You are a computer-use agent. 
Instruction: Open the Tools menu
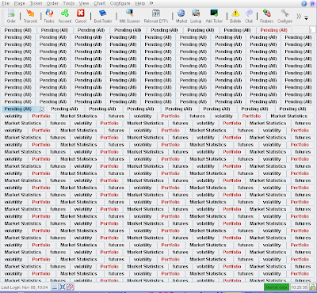pos(69,3)
